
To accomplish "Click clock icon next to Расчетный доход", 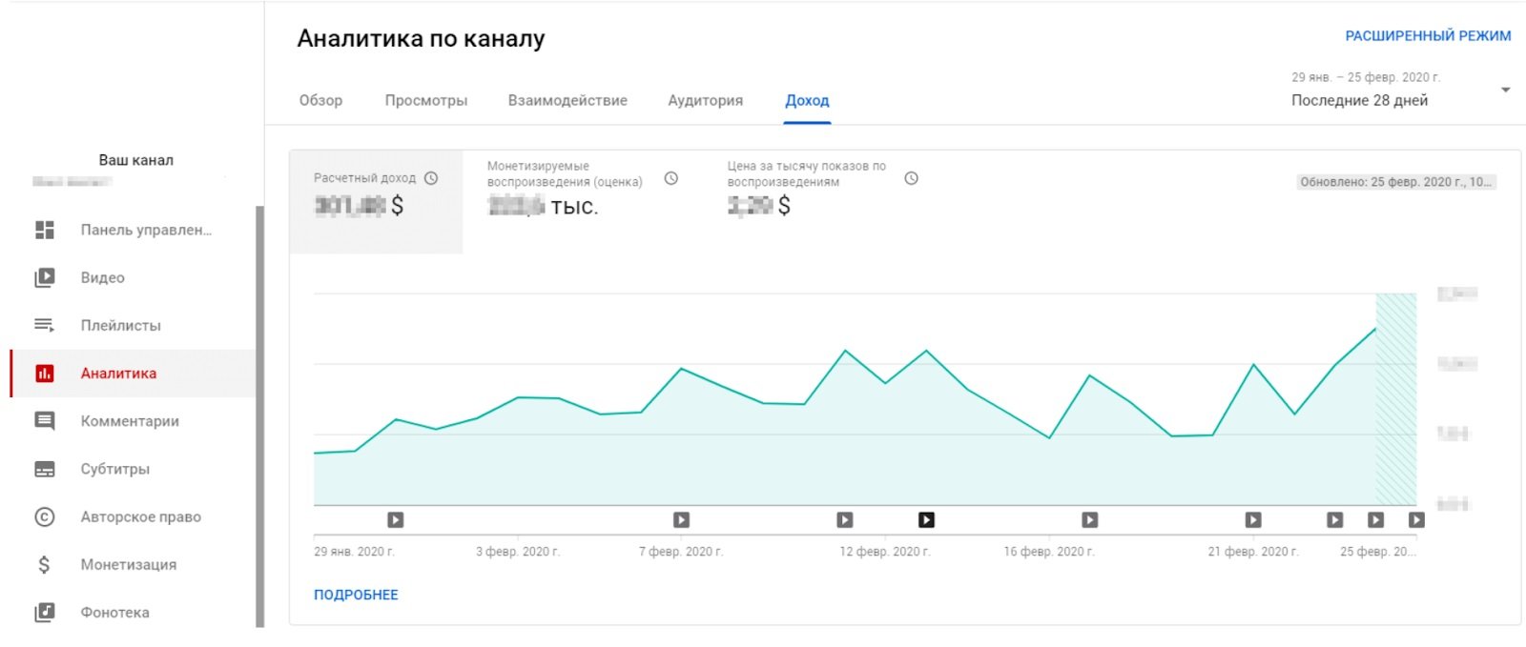I will [x=431, y=178].
